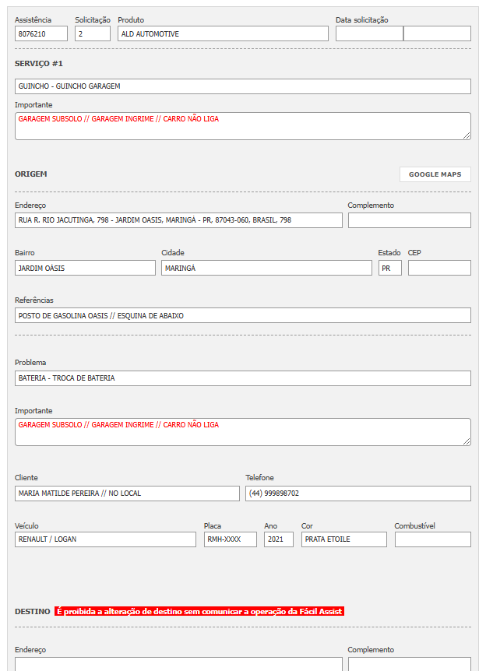
Task: Click the Cidade field showing MARINGÁ
Action: coord(266,268)
